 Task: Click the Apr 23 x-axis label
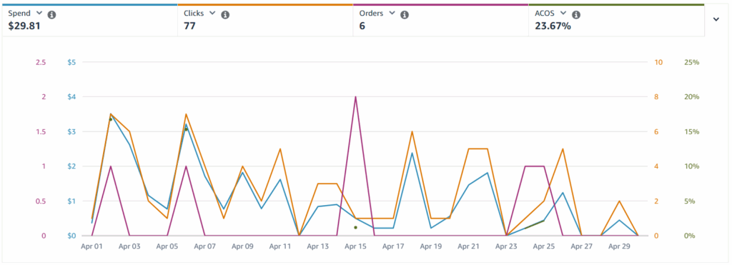coord(506,246)
